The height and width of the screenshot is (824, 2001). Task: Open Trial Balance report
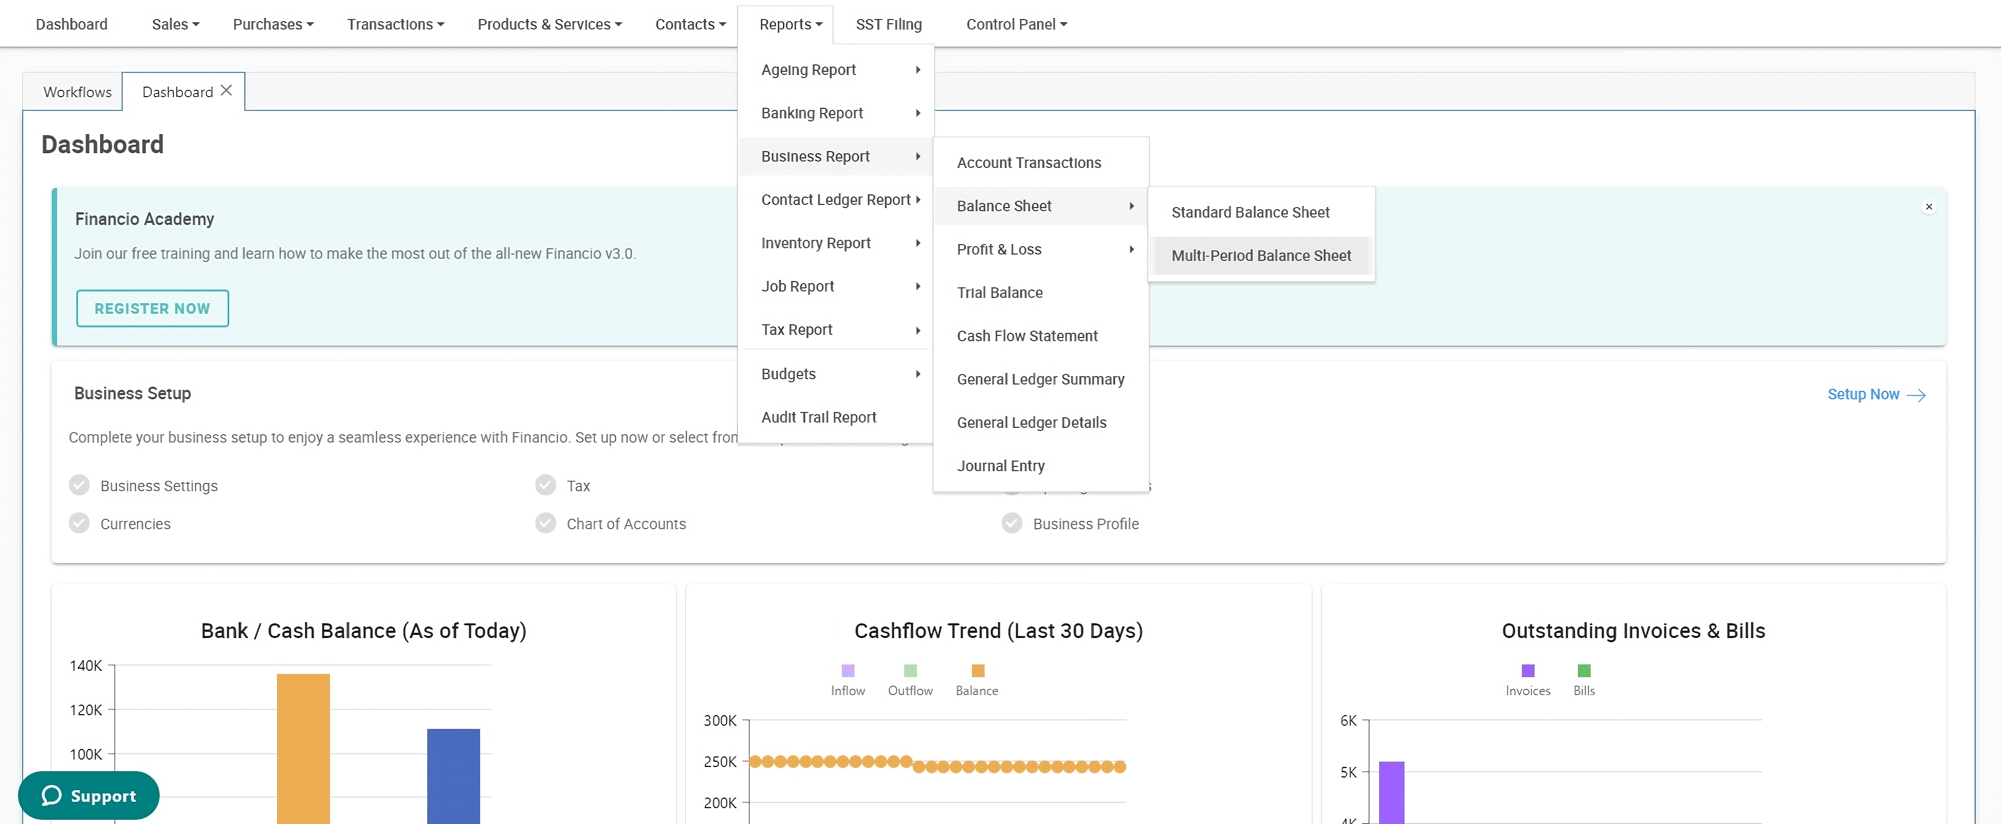pyautogui.click(x=1040, y=293)
